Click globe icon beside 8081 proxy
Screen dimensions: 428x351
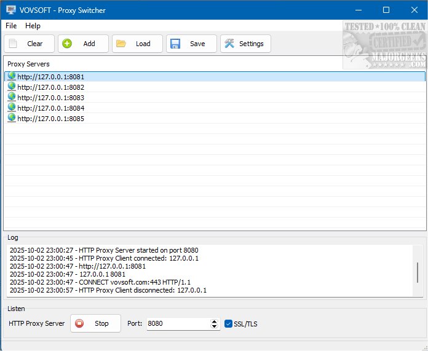click(12, 76)
